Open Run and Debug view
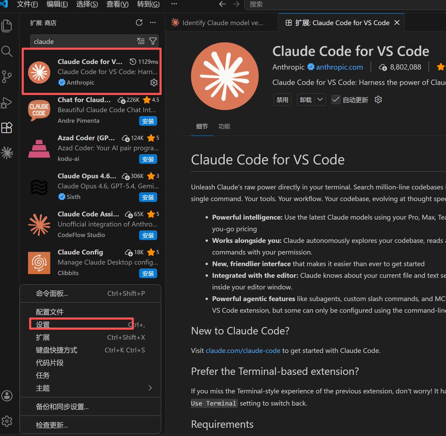The height and width of the screenshot is (436, 446). point(7,102)
